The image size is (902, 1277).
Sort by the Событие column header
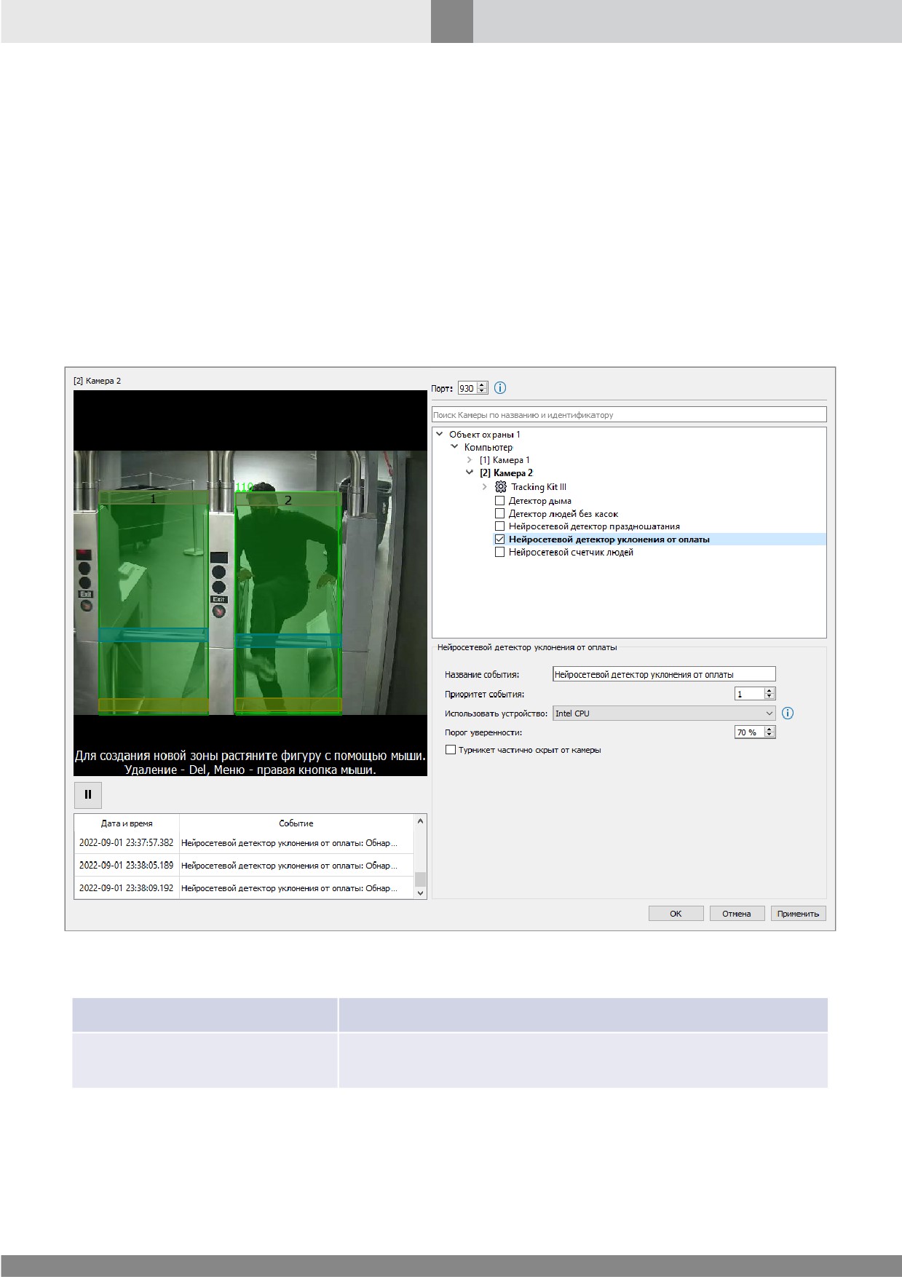296,823
